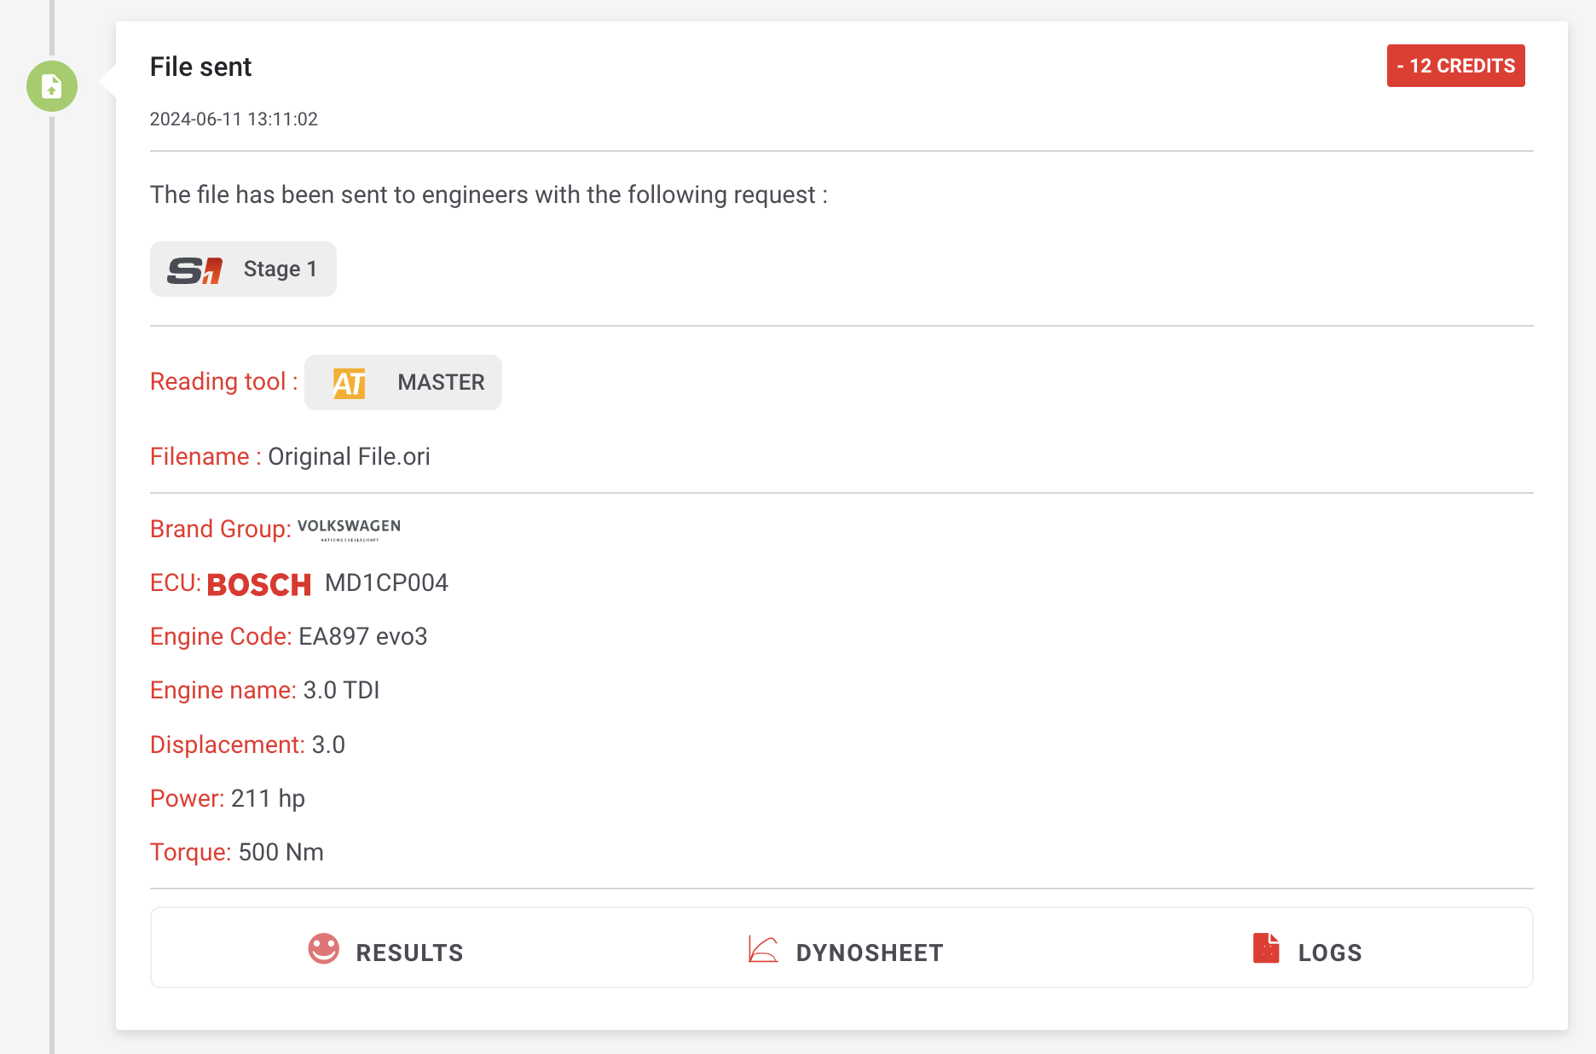
Task: Click the File sent heading
Action: click(200, 67)
